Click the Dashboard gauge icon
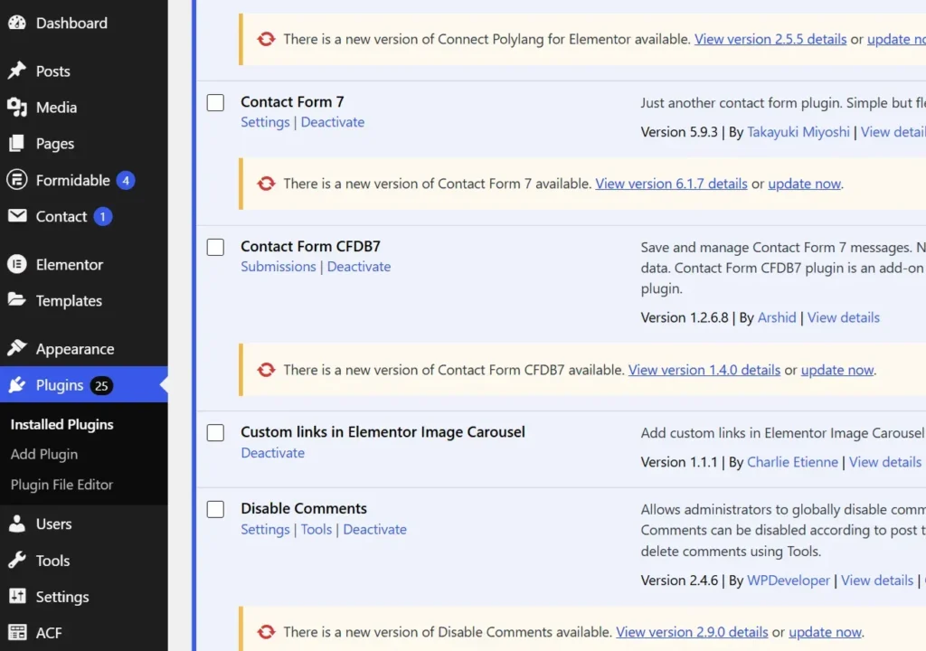This screenshot has height=651, width=926. coord(17,23)
